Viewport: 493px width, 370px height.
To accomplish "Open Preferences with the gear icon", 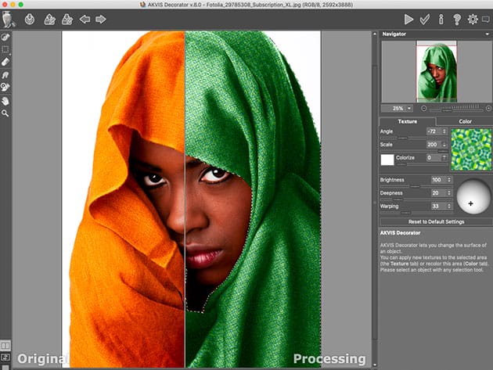I will pos(473,19).
